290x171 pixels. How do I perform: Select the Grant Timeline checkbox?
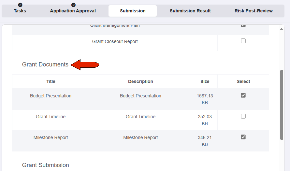tap(243, 116)
